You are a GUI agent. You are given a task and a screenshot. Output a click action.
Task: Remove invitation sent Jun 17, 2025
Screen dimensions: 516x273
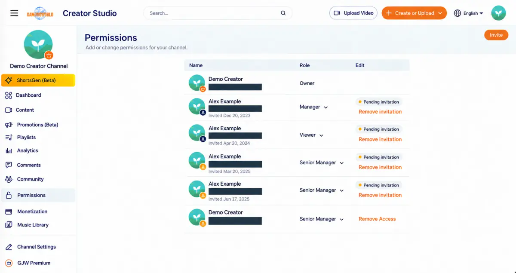click(380, 195)
